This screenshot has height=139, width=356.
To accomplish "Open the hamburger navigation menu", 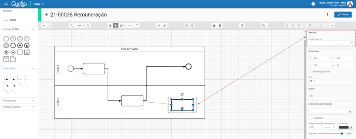I will pos(6,4).
